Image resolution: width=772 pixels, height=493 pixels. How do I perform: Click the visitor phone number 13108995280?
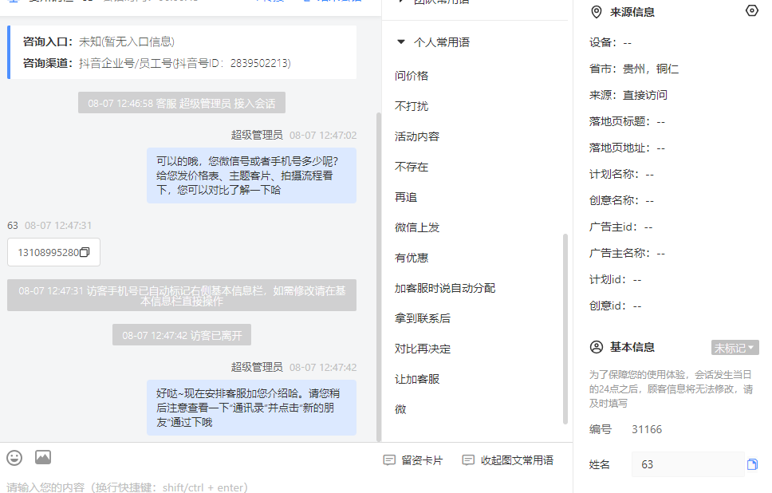48,253
